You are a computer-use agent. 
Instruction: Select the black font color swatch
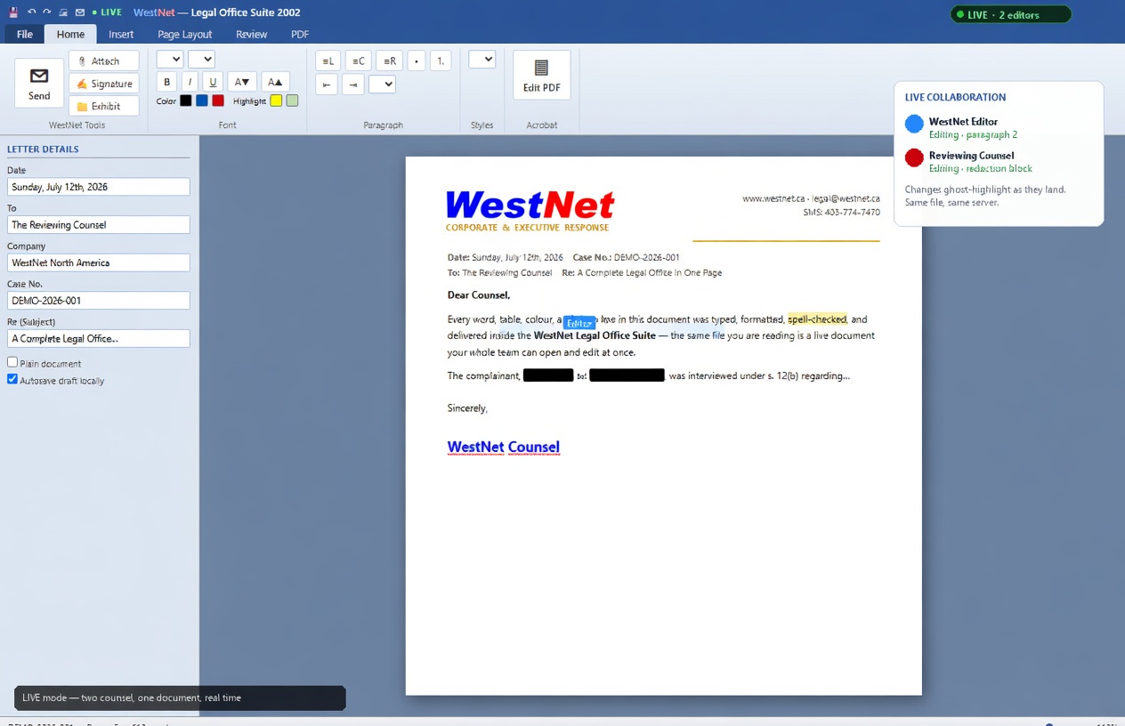(185, 101)
